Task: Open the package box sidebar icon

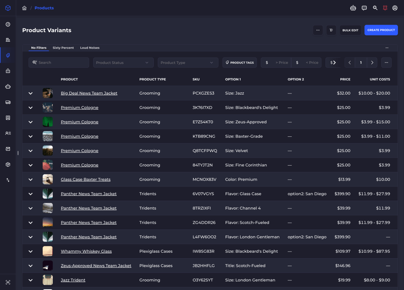Action: (8, 164)
